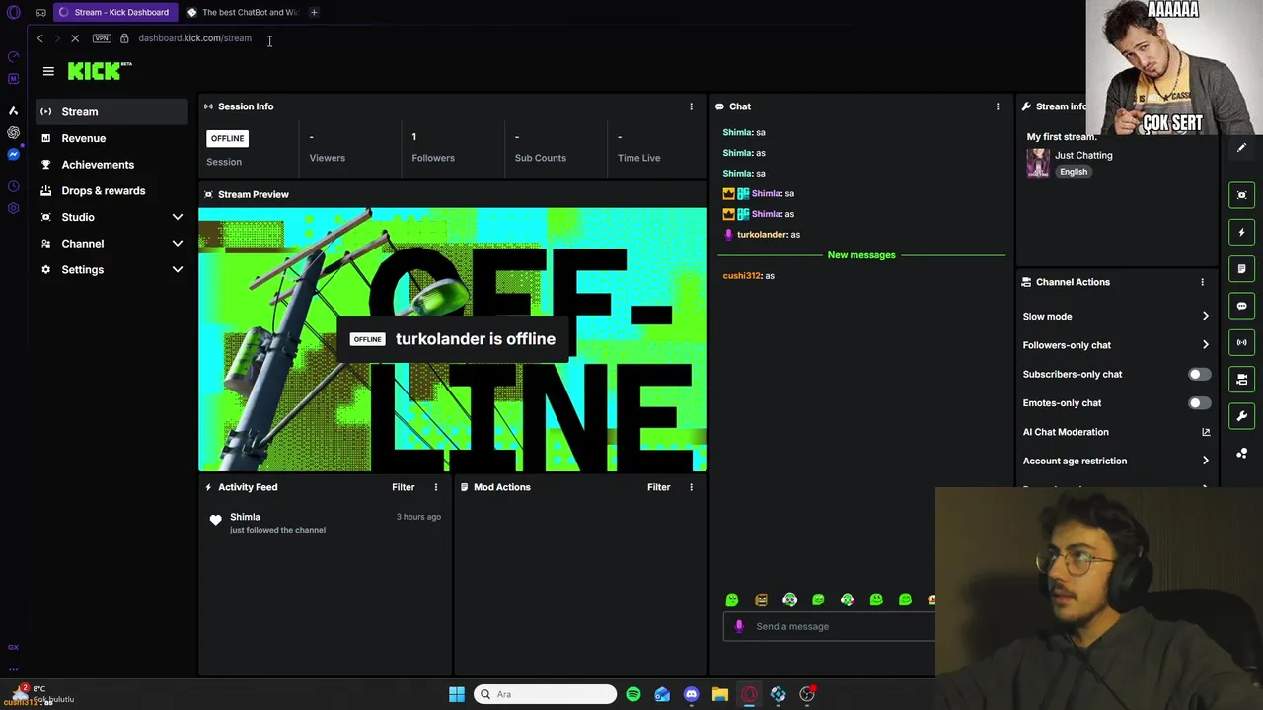Click turkolander username in chat

[762, 235]
